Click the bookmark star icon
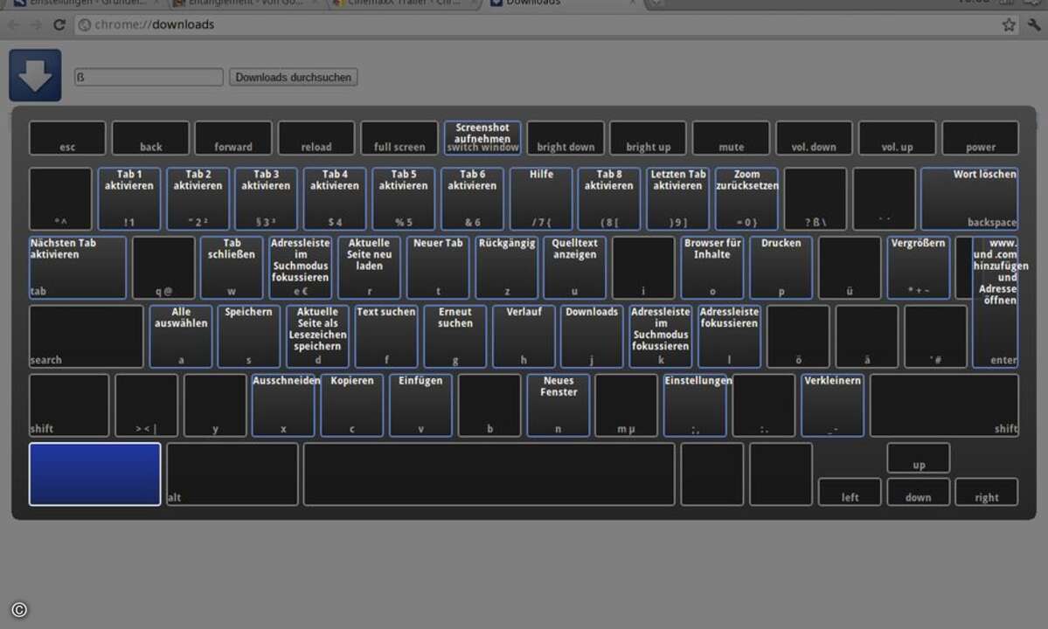The width and height of the screenshot is (1048, 629). click(1009, 24)
